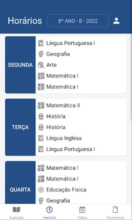Image resolution: width=132 pixels, height=220 pixels.
Task: Tap the first História icon under Terça
Action: pos(41,116)
